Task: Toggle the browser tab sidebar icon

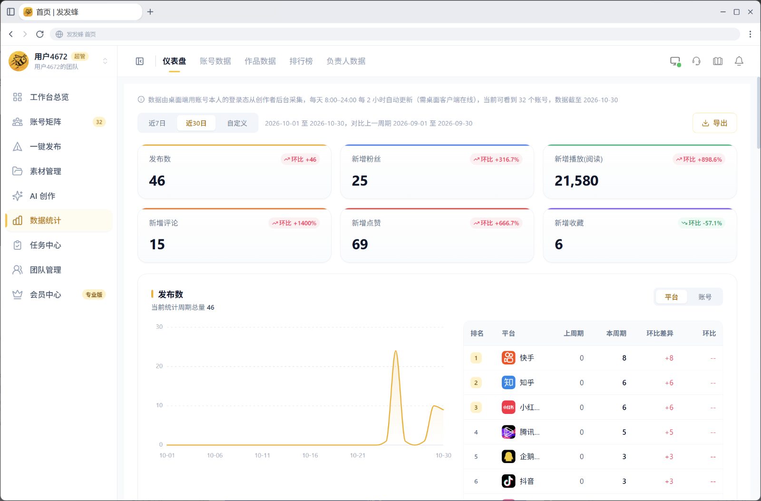Action: (x=10, y=12)
